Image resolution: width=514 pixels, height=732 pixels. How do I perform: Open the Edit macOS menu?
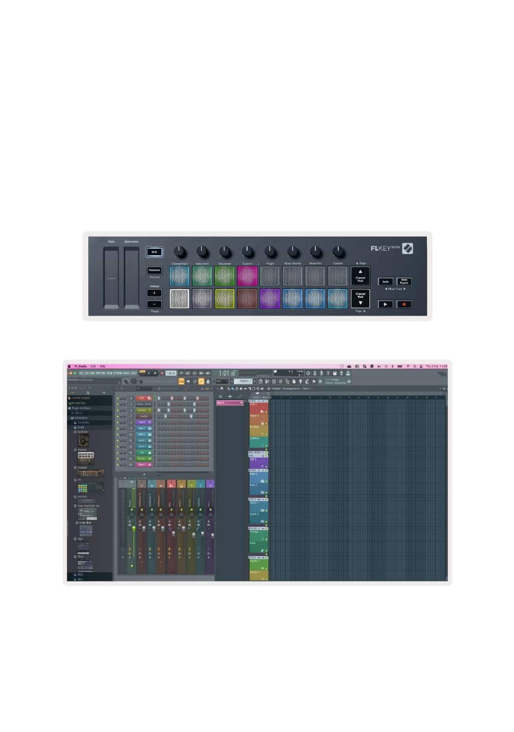point(93,366)
